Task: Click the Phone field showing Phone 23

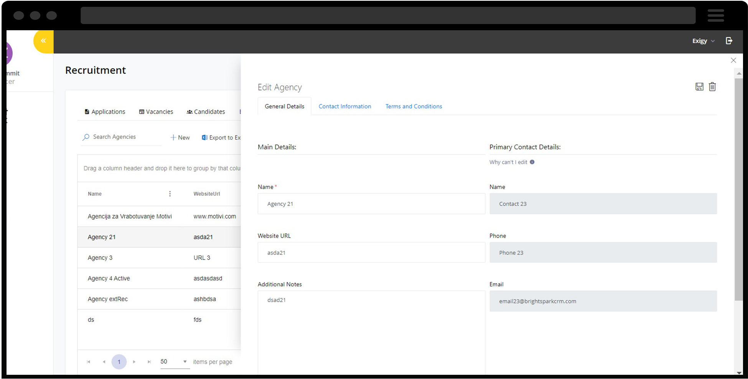Action: [603, 252]
